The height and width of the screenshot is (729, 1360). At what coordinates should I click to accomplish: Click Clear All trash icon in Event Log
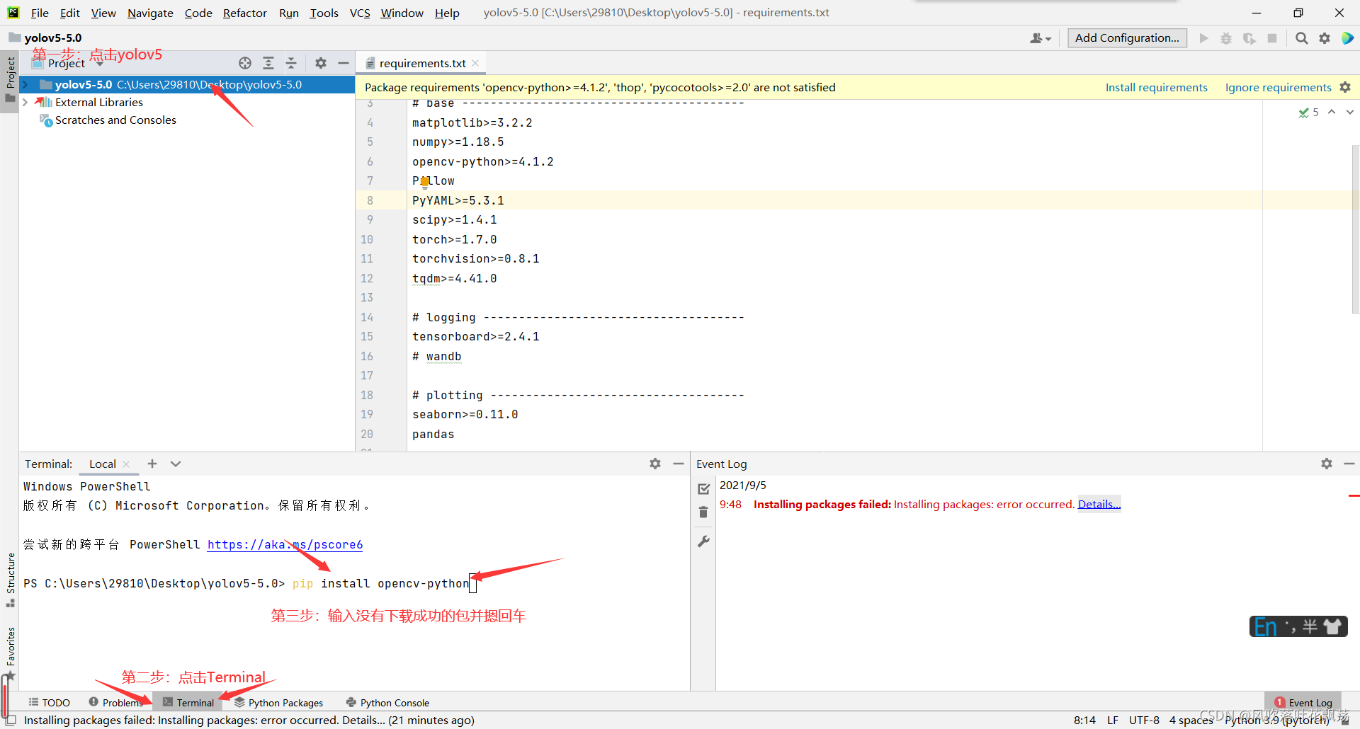click(703, 512)
